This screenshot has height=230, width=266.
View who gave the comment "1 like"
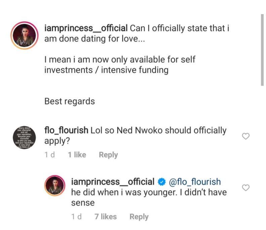[x=77, y=155]
